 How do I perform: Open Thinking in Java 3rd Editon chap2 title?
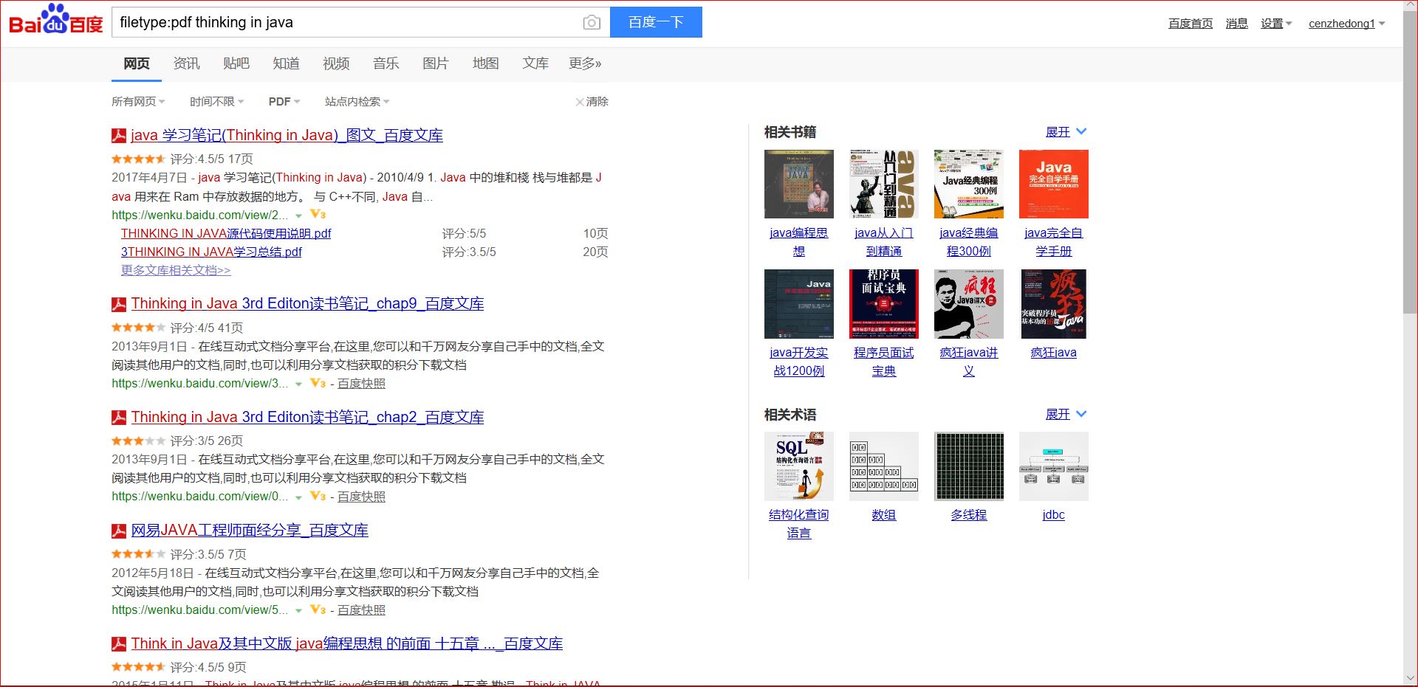[307, 418]
